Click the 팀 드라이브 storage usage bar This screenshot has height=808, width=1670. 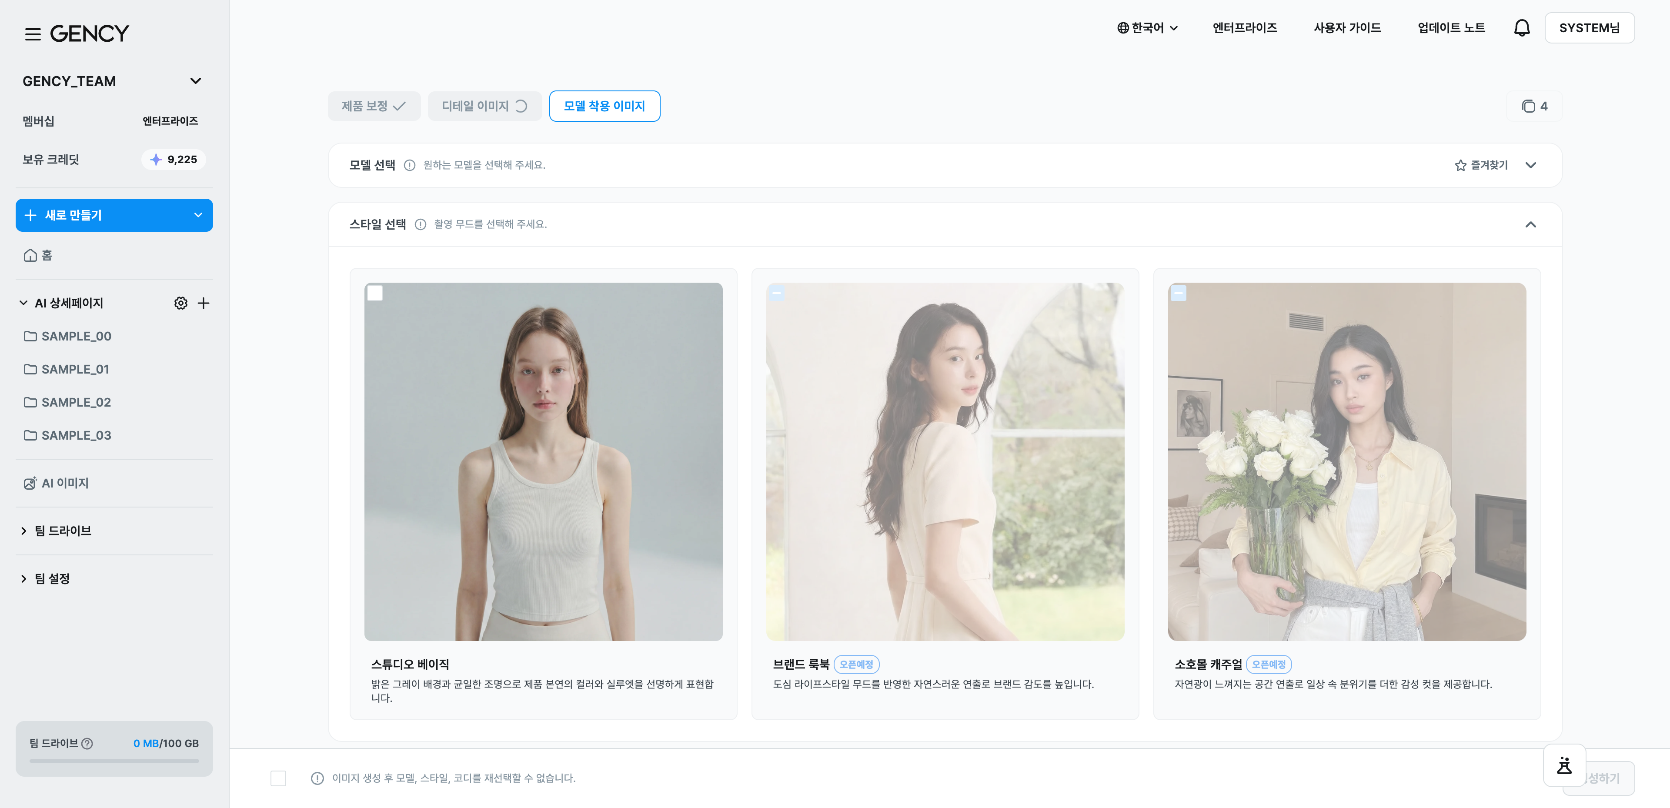point(114,761)
